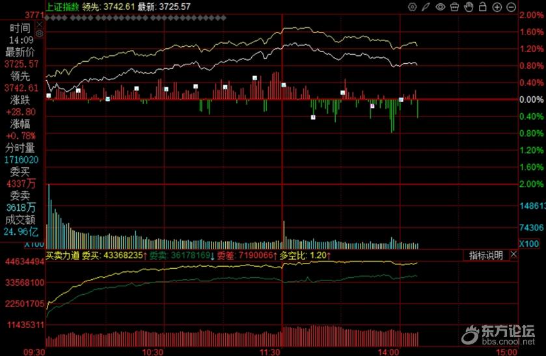Click the X100 unit label at right
The height and width of the screenshot is (356, 546).
pos(529,244)
